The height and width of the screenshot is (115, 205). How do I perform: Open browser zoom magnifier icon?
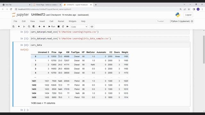[181, 9]
